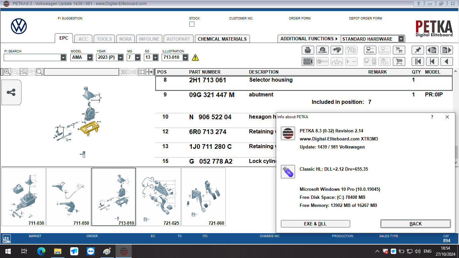Click the illustration search text field
Image resolution: width=459 pixels, height=258 pixels.
[81, 72]
